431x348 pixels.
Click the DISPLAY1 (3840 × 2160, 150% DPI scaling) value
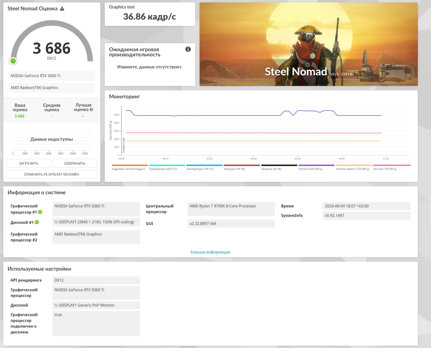coord(96,222)
